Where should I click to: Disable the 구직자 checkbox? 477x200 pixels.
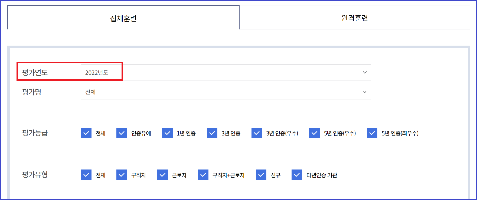point(122,175)
